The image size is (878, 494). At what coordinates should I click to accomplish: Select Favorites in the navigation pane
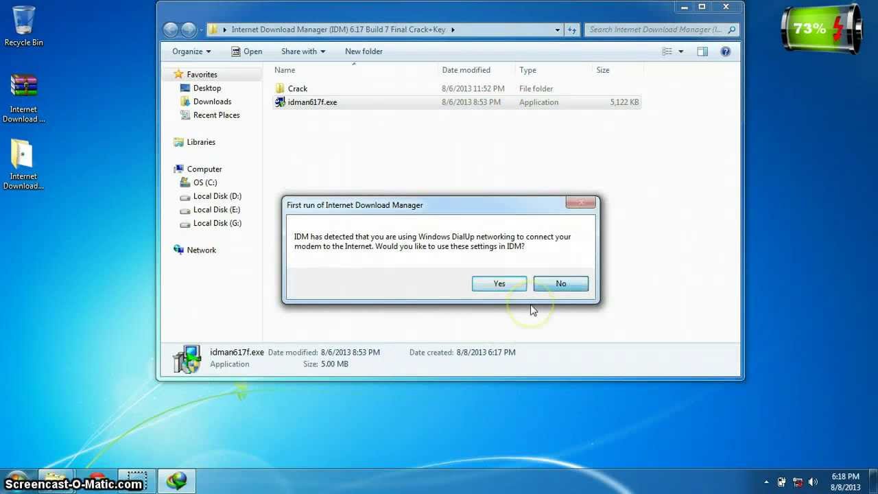click(202, 74)
